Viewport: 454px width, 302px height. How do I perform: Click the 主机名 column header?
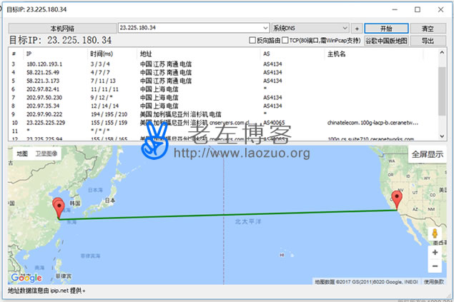tap(373, 54)
